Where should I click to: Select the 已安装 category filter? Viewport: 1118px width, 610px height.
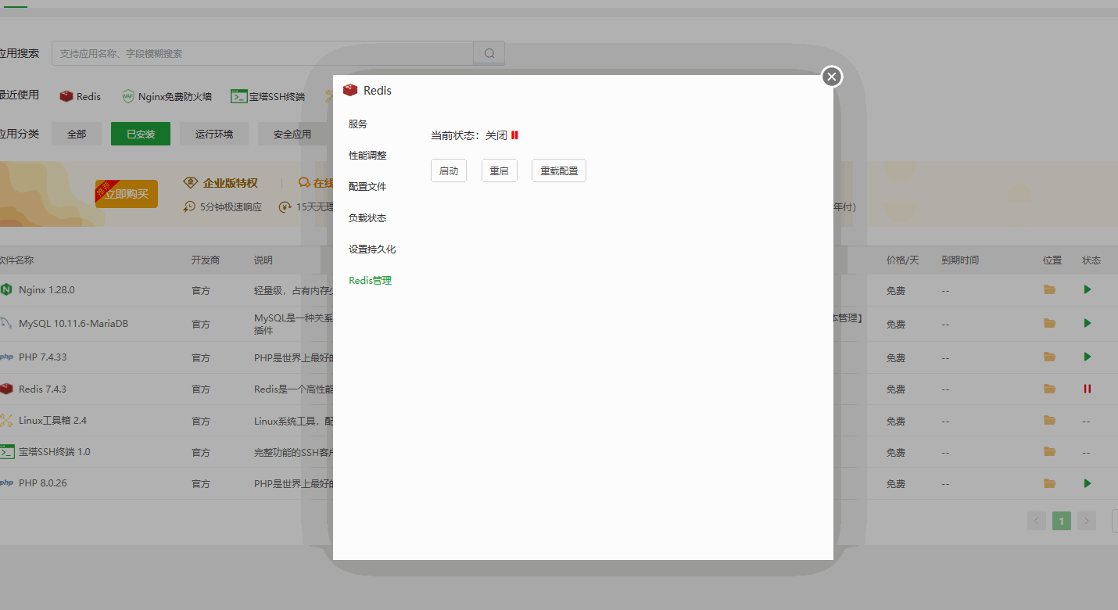[x=141, y=134]
